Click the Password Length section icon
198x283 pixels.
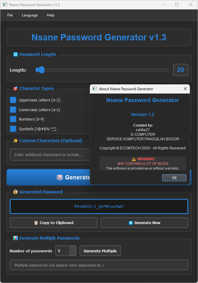(15, 54)
